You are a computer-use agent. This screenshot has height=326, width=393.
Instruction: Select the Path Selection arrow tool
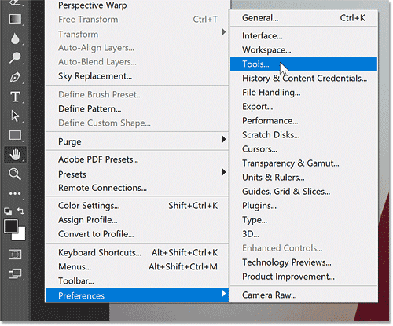pyautogui.click(x=15, y=116)
